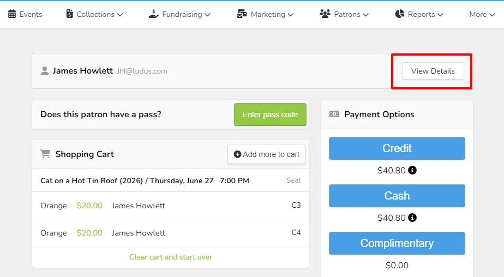Screen dimensions: 504x277
Task: Click the patron avatar icon by James Howlett
Action: click(x=45, y=71)
